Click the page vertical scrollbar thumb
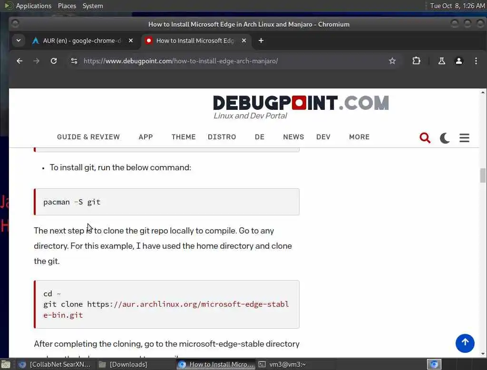 click(482, 175)
